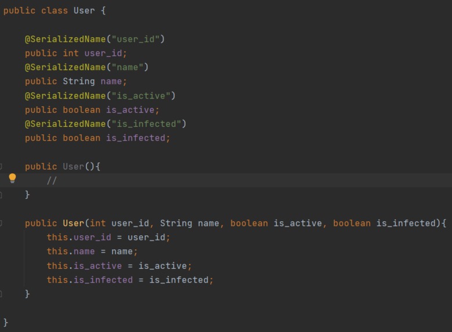Click the fold end marker after the parameterized constructor
The height and width of the screenshot is (332, 452).
tap(1, 294)
